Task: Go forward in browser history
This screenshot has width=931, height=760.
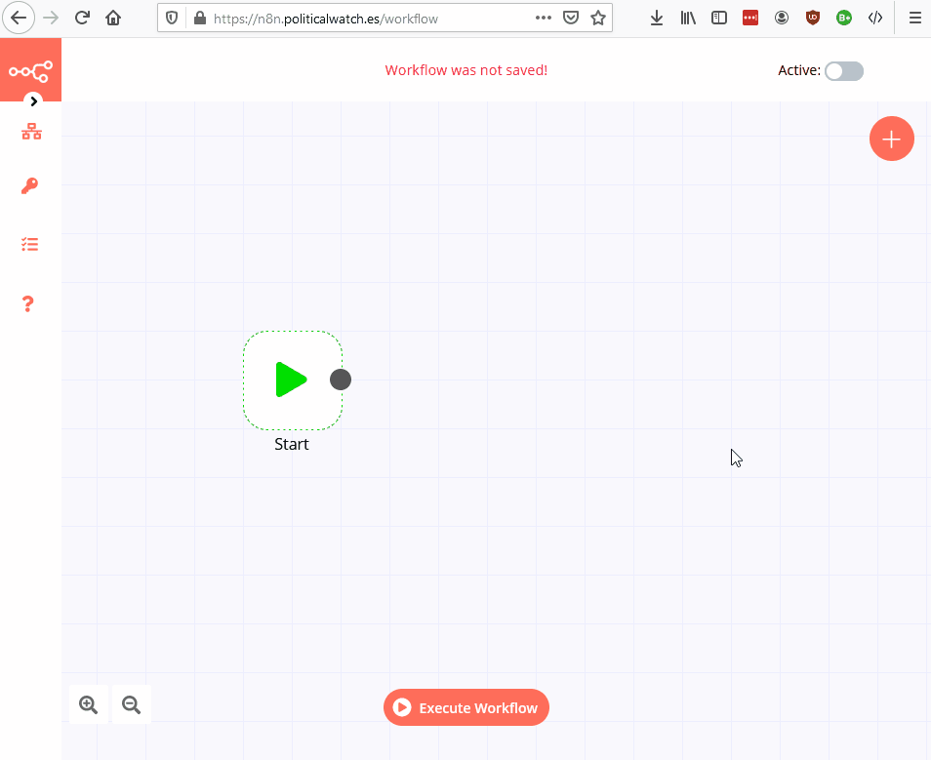Action: point(51,18)
